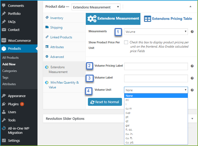
Task: Click the Contact envelope icon
Action: [x=4, y=30]
